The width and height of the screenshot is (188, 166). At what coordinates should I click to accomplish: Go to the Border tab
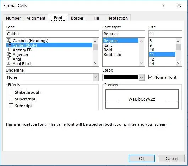click(x=77, y=18)
